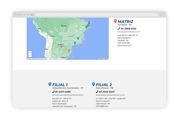The height and width of the screenshot is (119, 179).
Task: Click the 'Bairro Guararapes' line
Action: 59,104
